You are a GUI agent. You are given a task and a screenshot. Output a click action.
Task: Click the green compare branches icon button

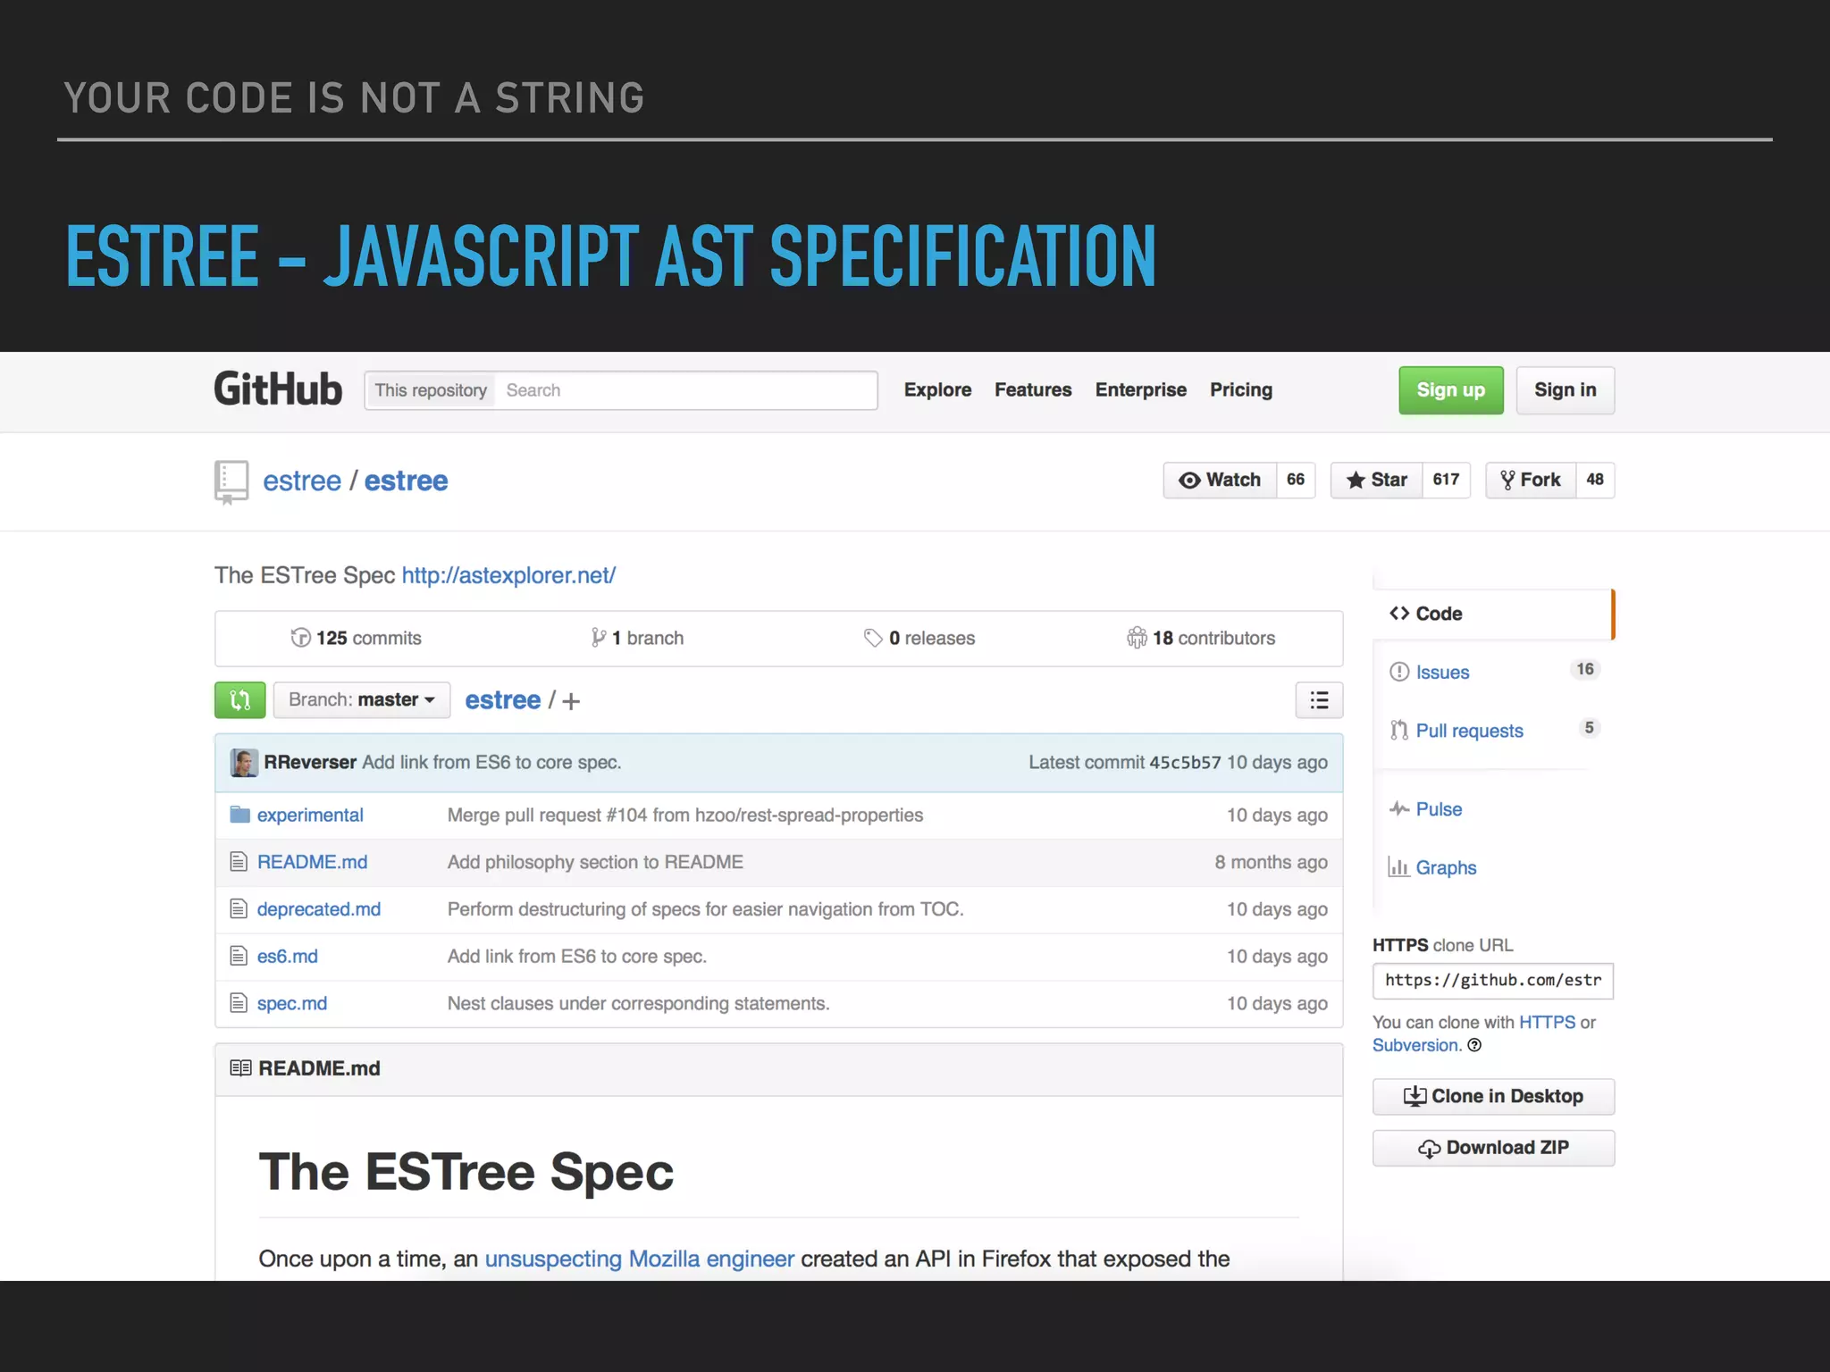click(239, 700)
